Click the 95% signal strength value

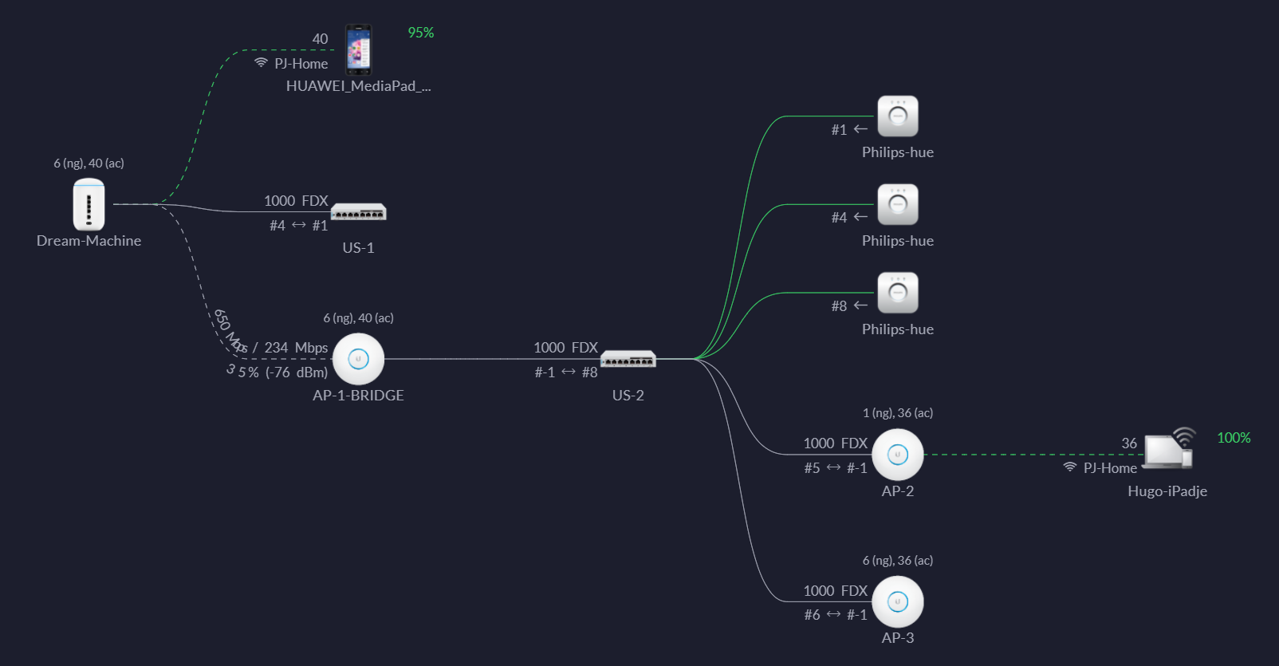(421, 33)
